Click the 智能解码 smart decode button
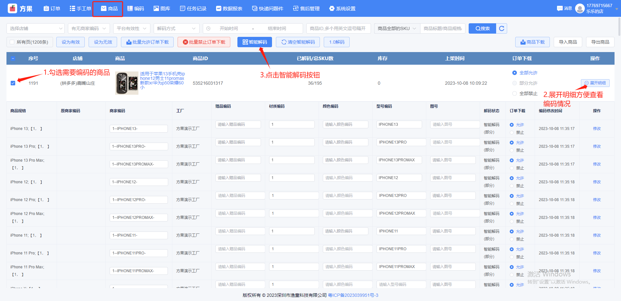This screenshot has height=301, width=621. [x=255, y=42]
